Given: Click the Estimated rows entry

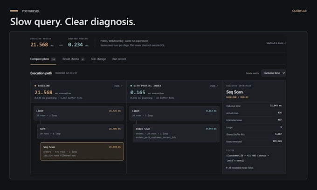Looking at the screenshot, I should (x=254, y=120).
